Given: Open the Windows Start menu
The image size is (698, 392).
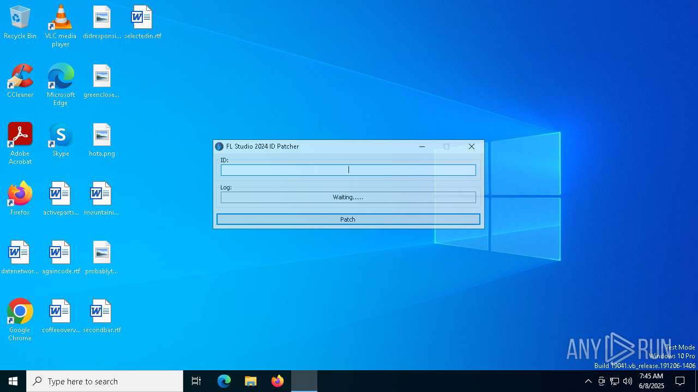Looking at the screenshot, I should tap(13, 381).
